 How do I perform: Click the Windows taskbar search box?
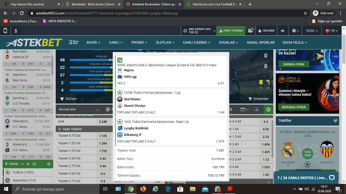tap(56, 189)
